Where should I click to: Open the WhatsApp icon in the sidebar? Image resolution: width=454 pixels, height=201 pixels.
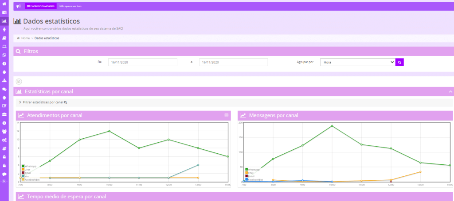[4, 55]
